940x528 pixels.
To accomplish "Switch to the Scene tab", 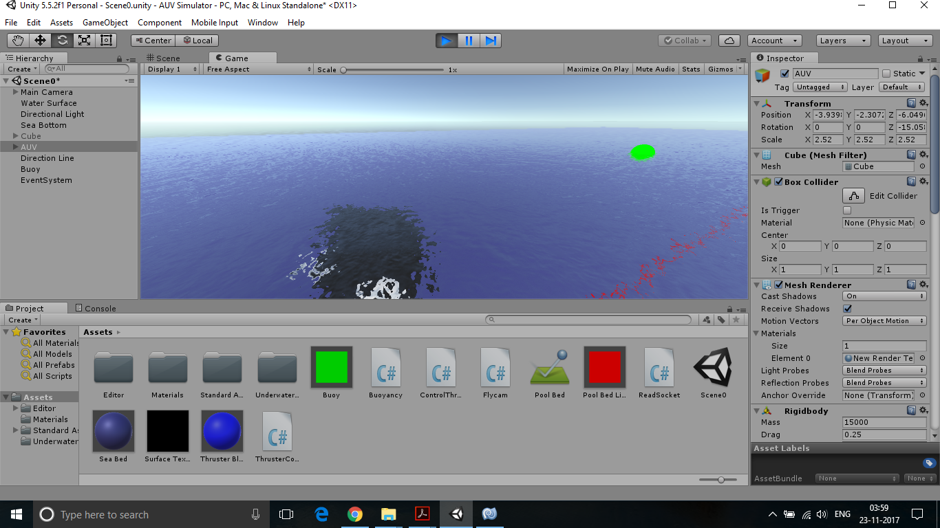I will (165, 58).
